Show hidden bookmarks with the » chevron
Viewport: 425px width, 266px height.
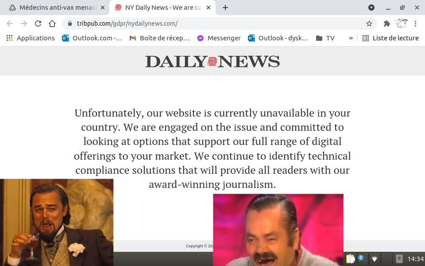351,38
